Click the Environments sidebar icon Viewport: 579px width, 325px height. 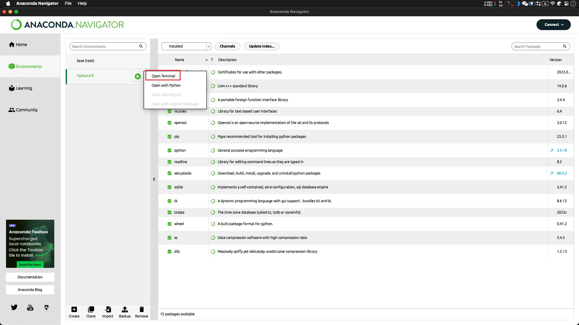(x=11, y=66)
